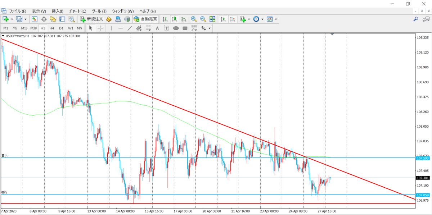This screenshot has height=215, width=432.
Task: Expand the profiles dropdown arrow
Action: click(26, 19)
